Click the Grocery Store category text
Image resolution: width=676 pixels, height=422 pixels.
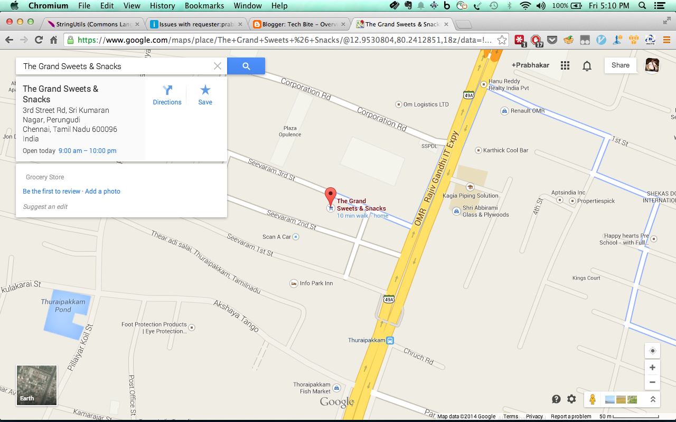point(45,177)
